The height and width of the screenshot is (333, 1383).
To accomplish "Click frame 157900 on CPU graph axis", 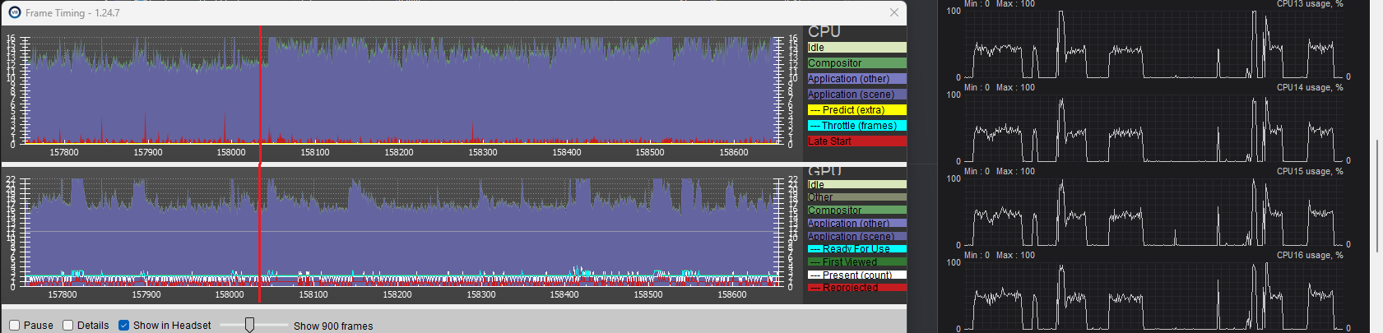I will coord(148,152).
